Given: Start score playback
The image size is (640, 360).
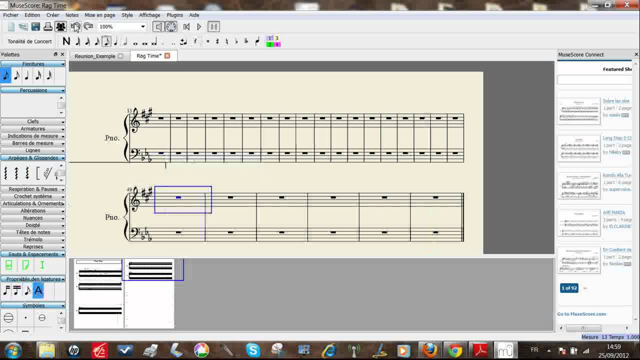Looking at the screenshot, I should (x=199, y=26).
